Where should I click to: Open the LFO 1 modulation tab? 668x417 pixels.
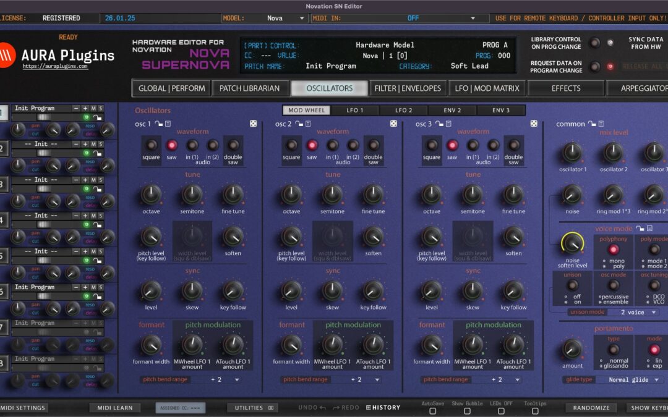[x=354, y=110]
